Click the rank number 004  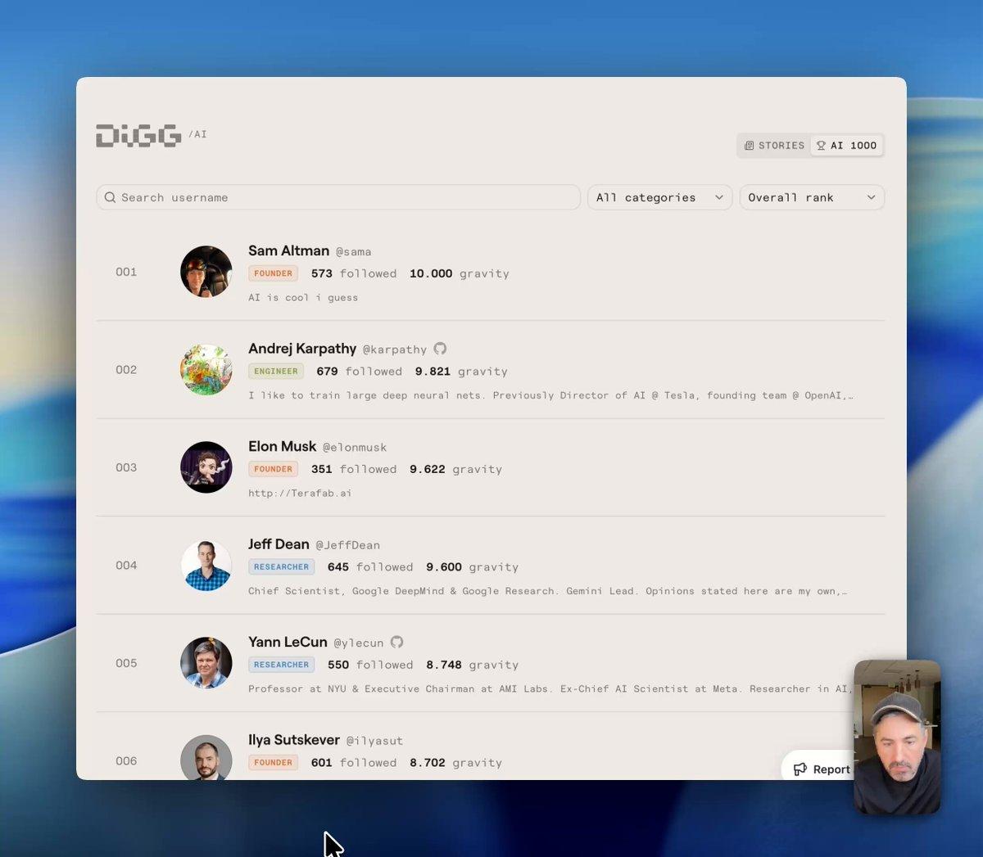126,565
